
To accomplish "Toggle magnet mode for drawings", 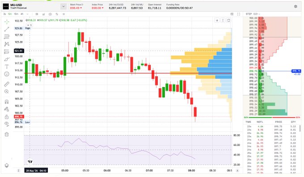I will 7,102.
